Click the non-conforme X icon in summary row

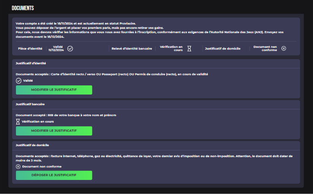[284, 48]
